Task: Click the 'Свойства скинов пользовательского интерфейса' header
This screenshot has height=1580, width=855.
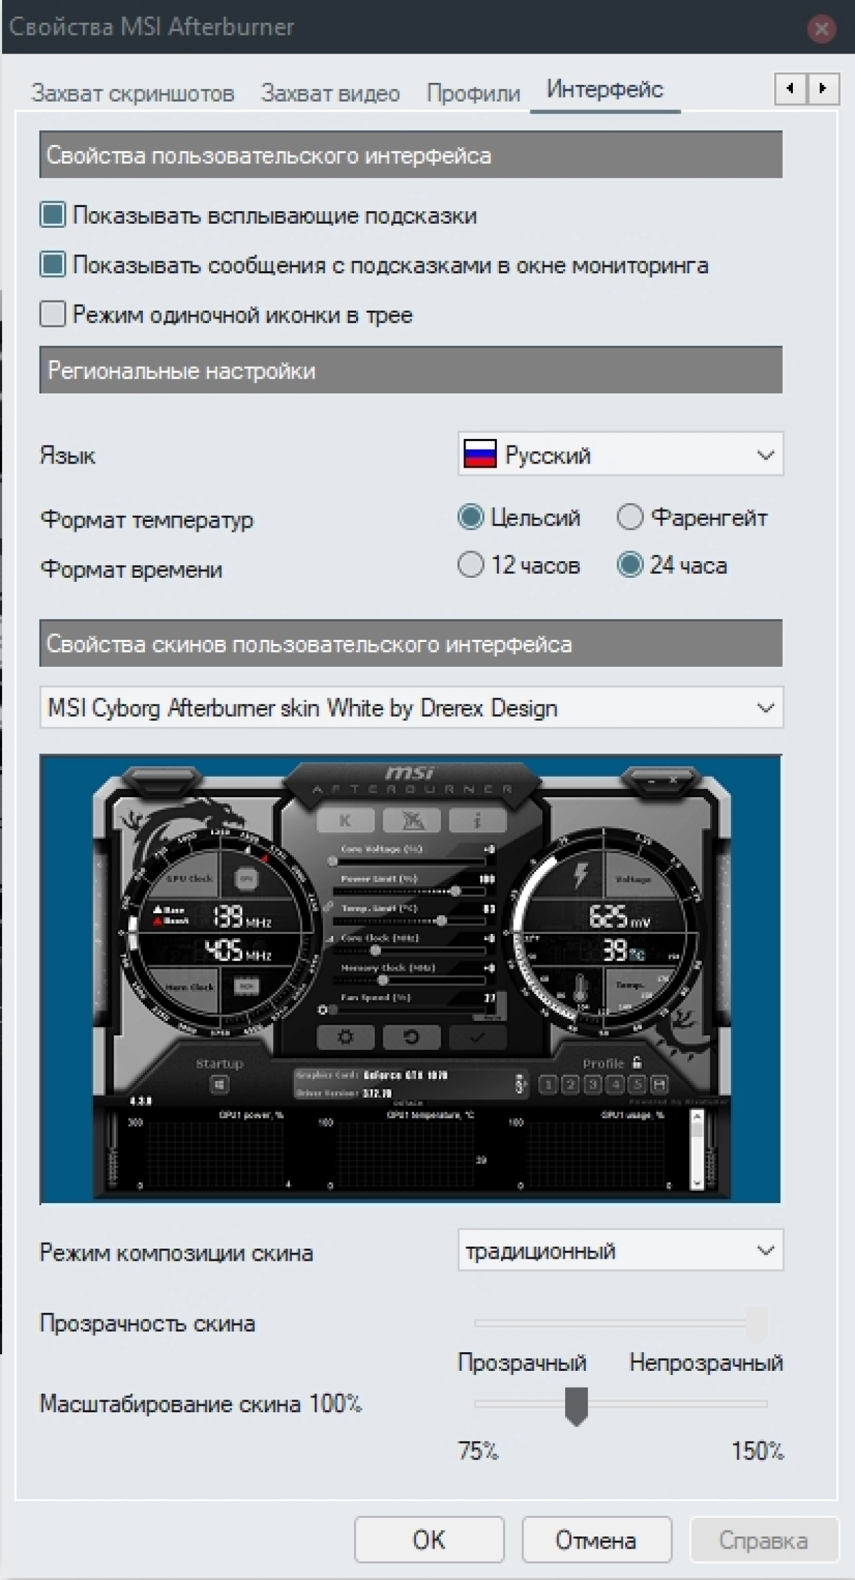Action: (x=411, y=643)
